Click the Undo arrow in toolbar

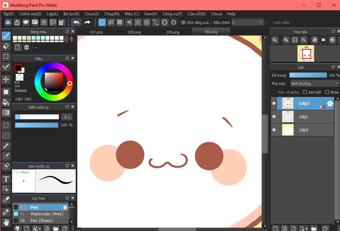[76, 22]
